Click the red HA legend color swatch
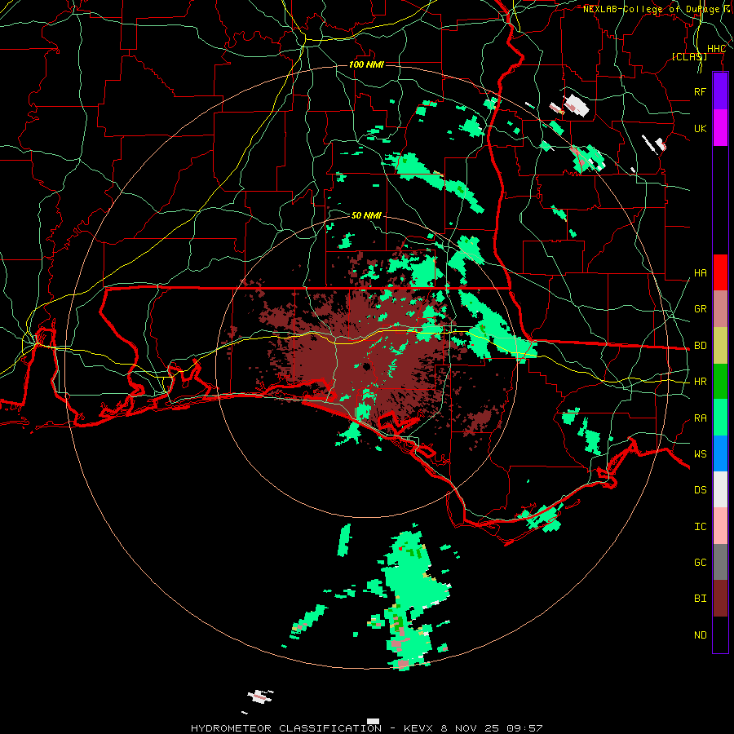This screenshot has width=734, height=734. (x=720, y=272)
